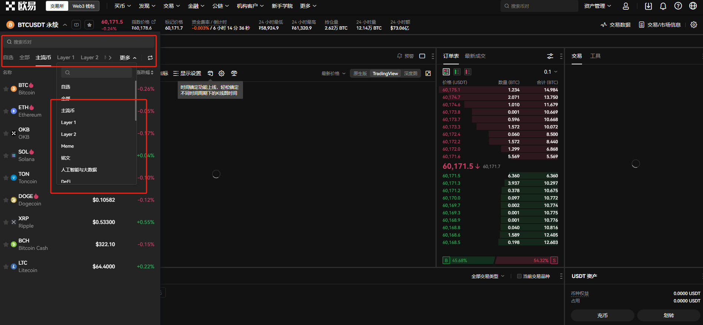Sort list by 涨跌幅 column
Screen dimensions: 703x325
click(x=145, y=73)
